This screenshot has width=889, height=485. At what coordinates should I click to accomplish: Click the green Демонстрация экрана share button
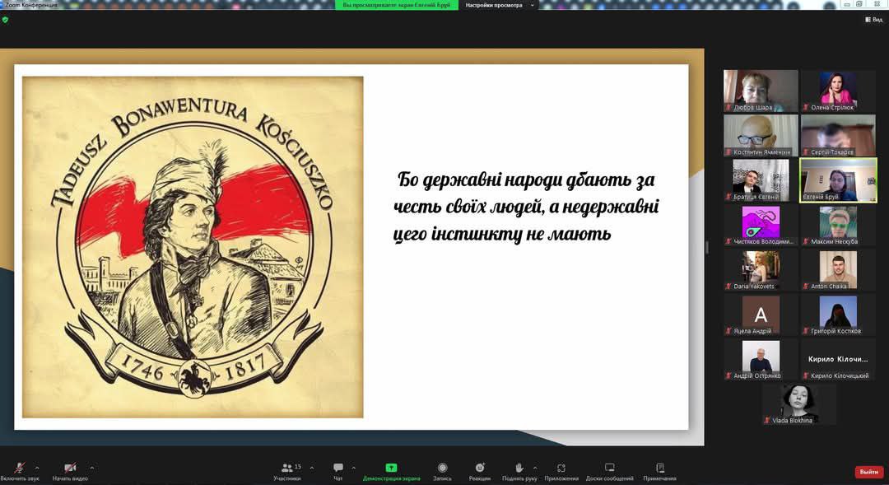391,471
